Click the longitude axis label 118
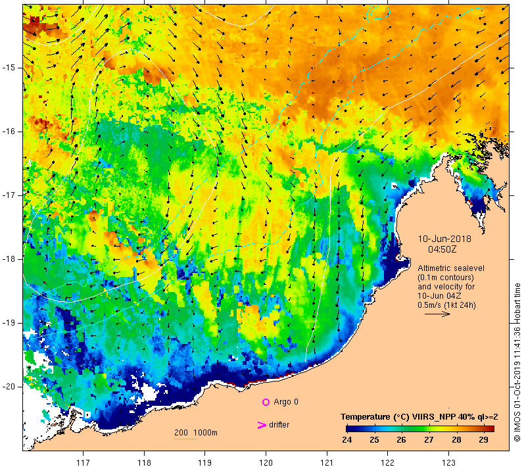Viewport: 526px width, 467px height. (x=144, y=462)
